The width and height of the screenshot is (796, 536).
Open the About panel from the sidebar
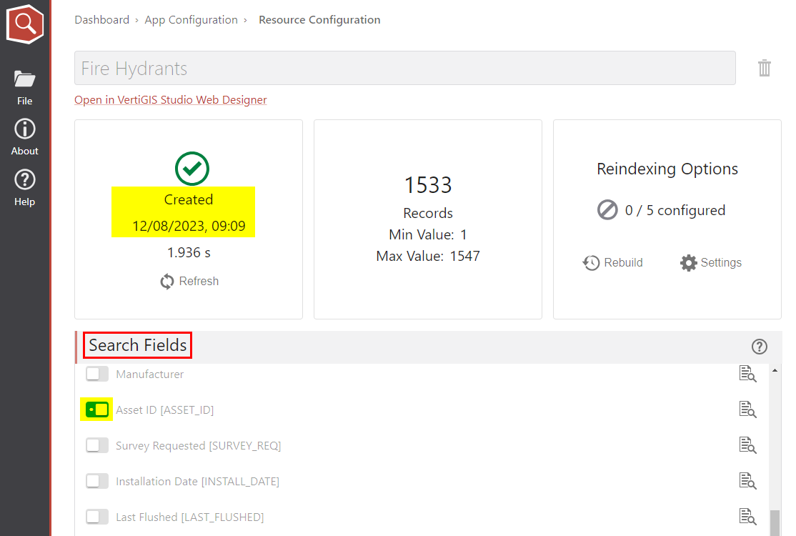pyautogui.click(x=24, y=136)
